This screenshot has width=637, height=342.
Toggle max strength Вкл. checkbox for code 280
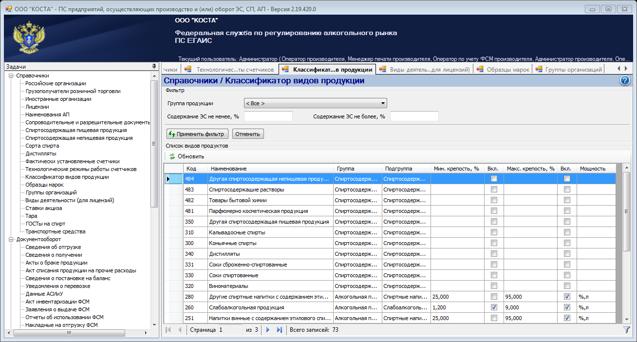pyautogui.click(x=567, y=297)
